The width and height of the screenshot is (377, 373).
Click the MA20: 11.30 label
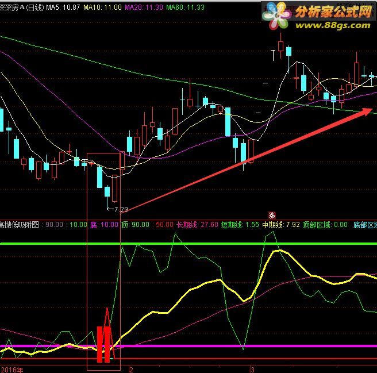[x=144, y=7]
